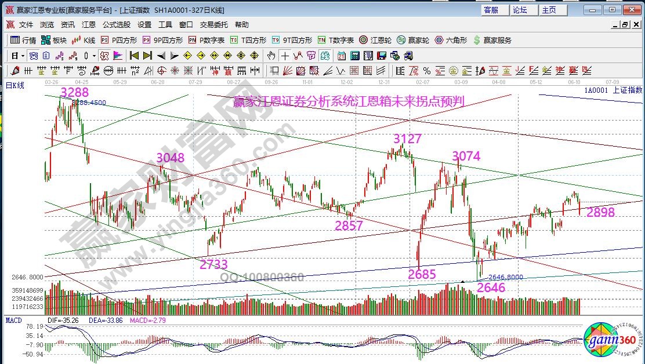The height and width of the screenshot is (364, 645).
Task: Expand the 日 period dropdown arrow
Action: 23,56
